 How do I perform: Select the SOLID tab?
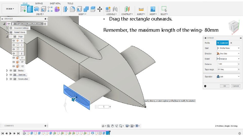[25, 3]
